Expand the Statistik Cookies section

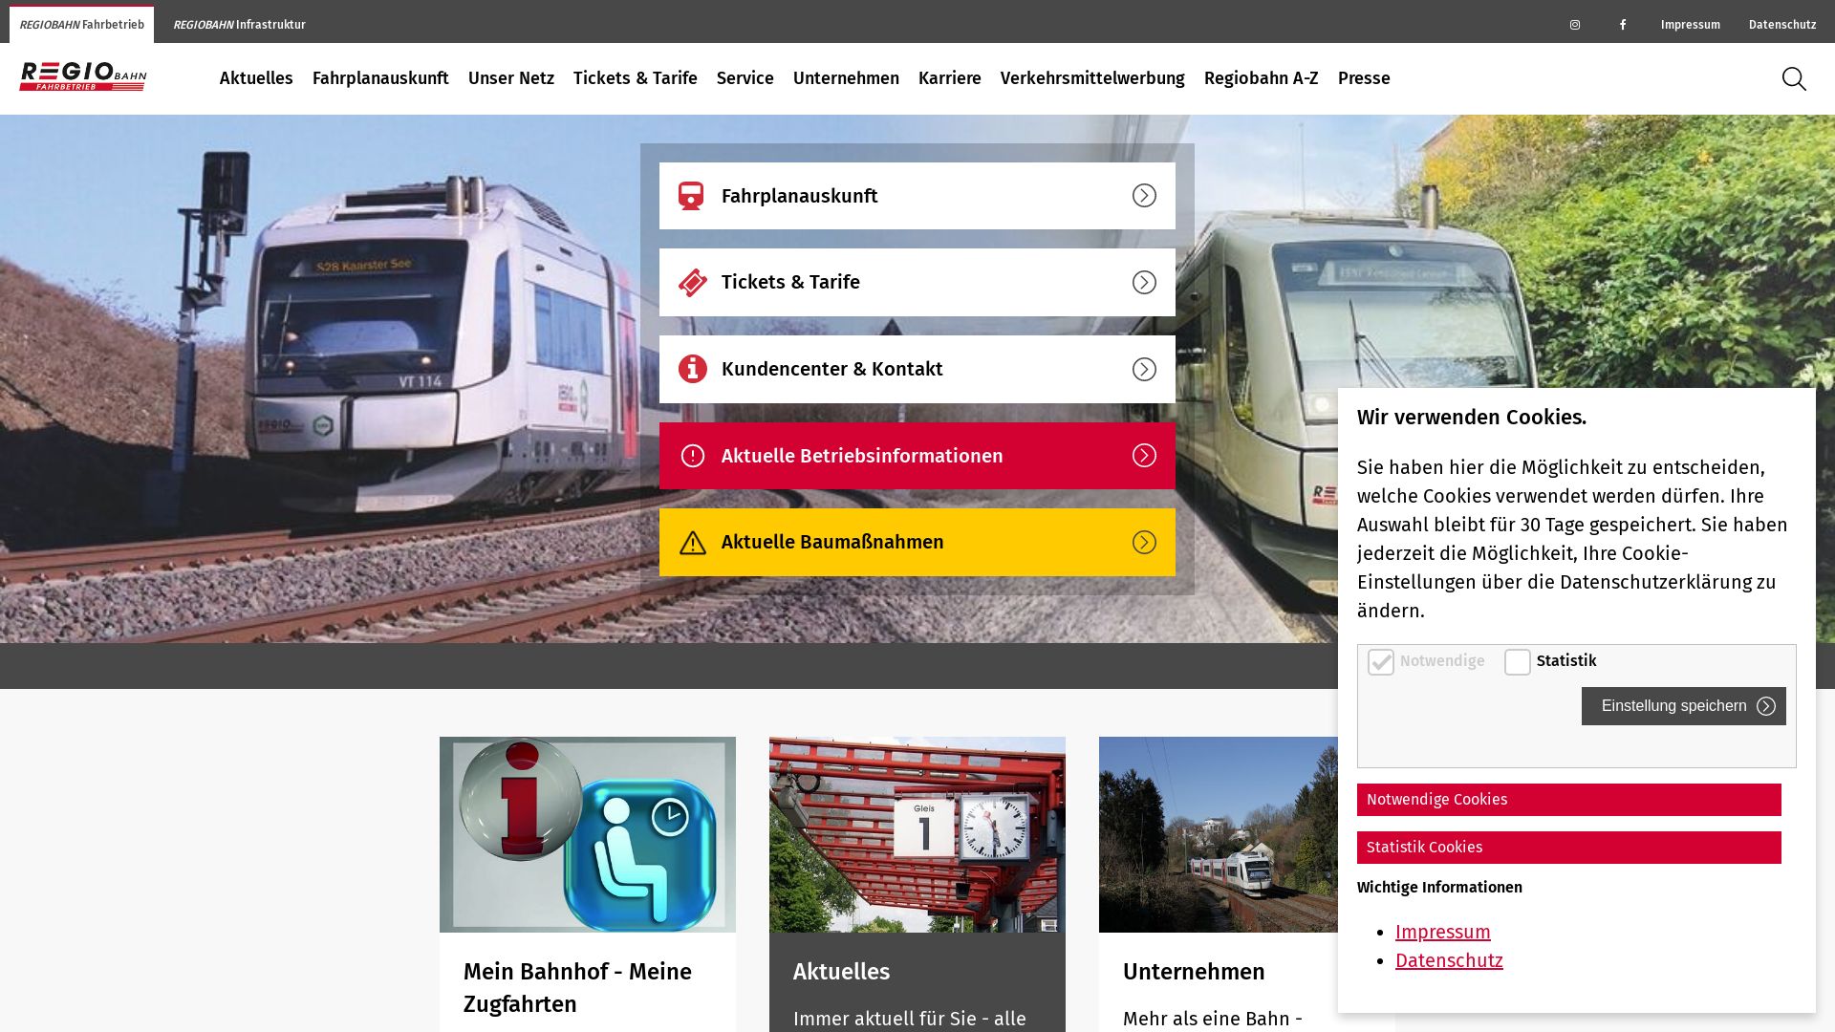coord(1569,848)
